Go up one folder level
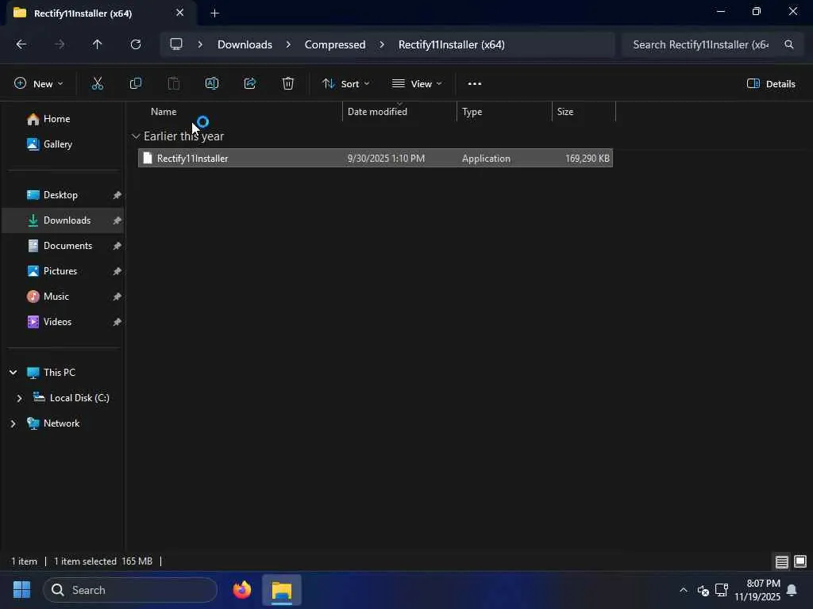 [97, 44]
